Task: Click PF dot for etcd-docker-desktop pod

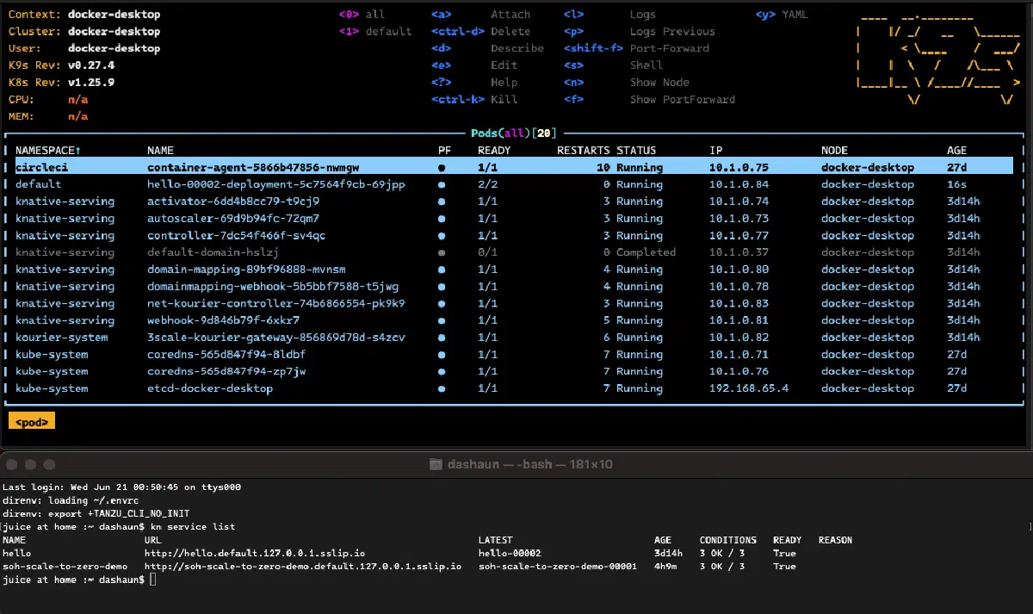Action: point(442,389)
